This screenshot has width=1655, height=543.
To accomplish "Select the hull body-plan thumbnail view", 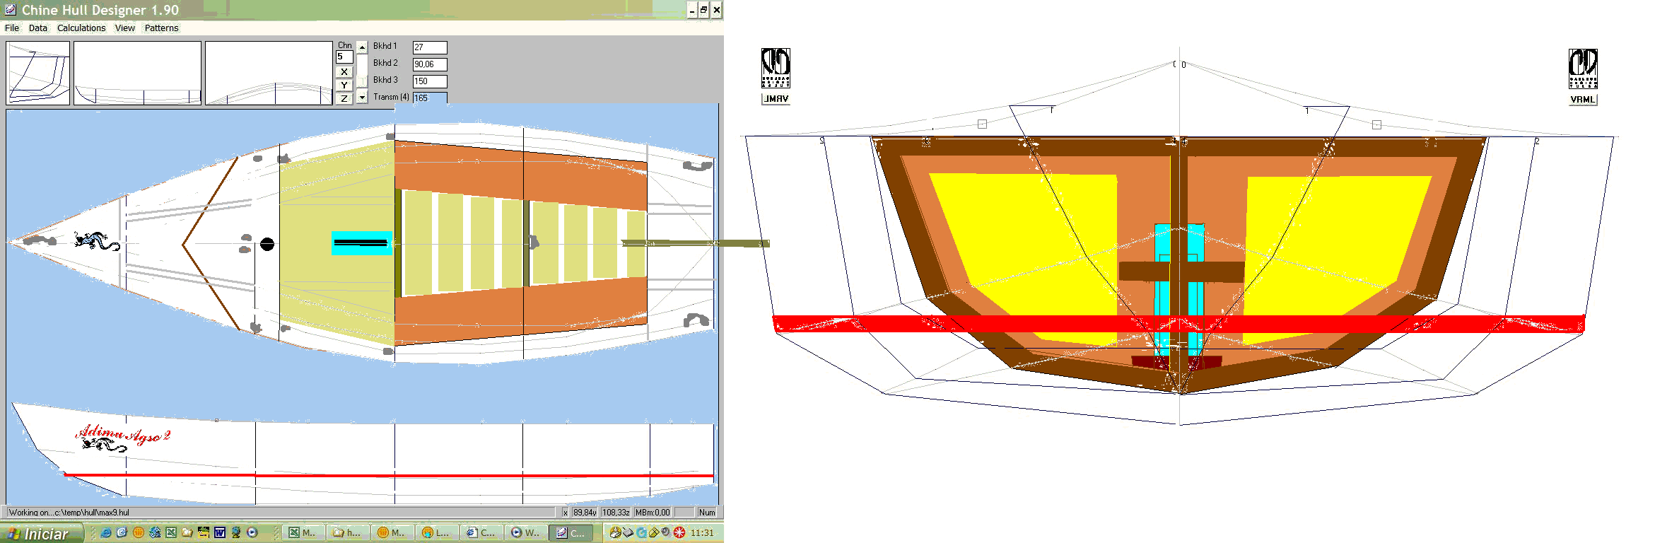I will 38,73.
